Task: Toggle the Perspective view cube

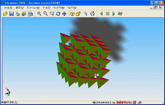Action: coord(78,14)
